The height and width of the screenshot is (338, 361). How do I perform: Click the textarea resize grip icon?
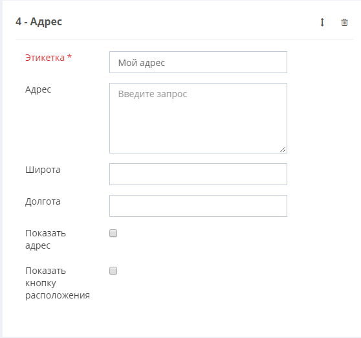pos(283,150)
